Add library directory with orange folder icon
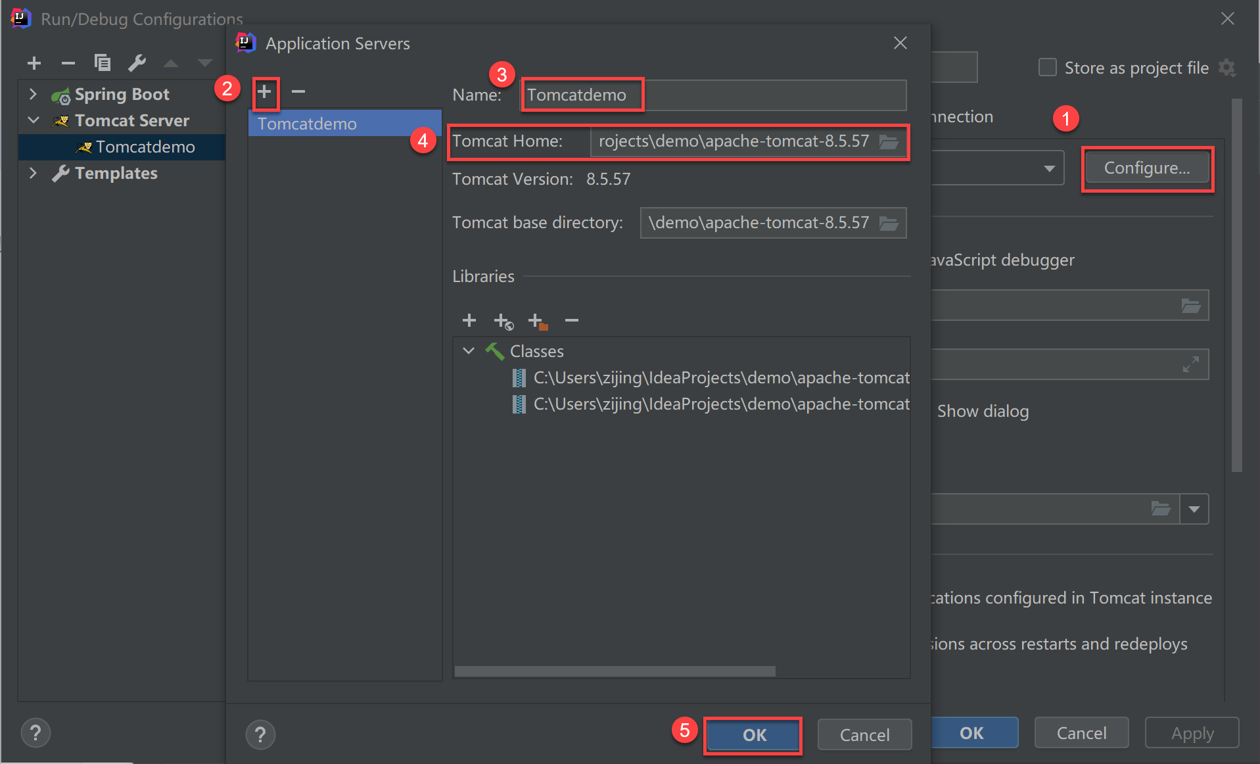 coord(538,321)
